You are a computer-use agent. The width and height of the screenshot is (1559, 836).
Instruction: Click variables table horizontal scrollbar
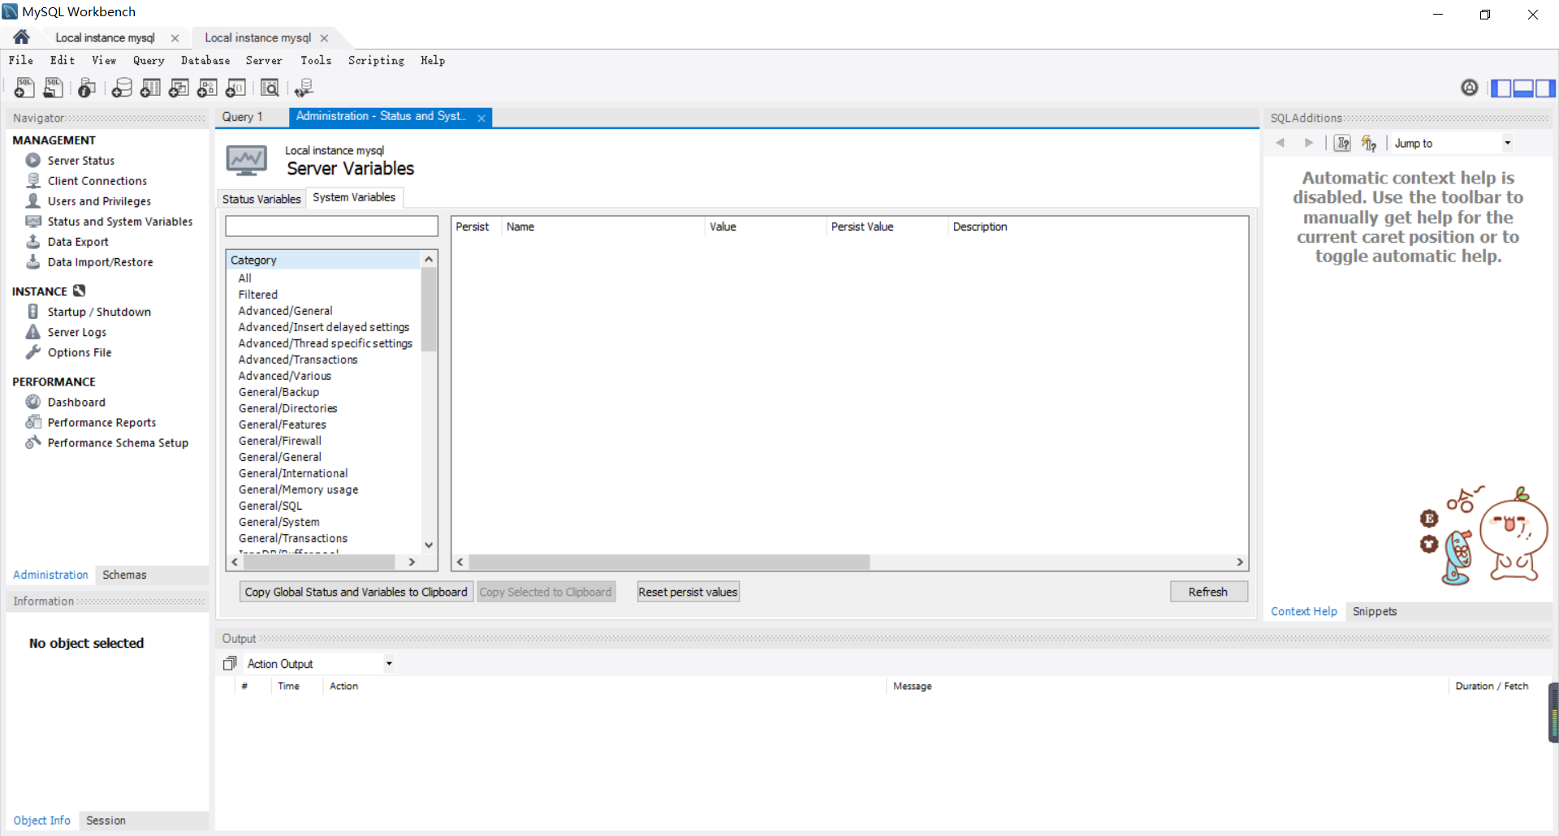click(668, 562)
